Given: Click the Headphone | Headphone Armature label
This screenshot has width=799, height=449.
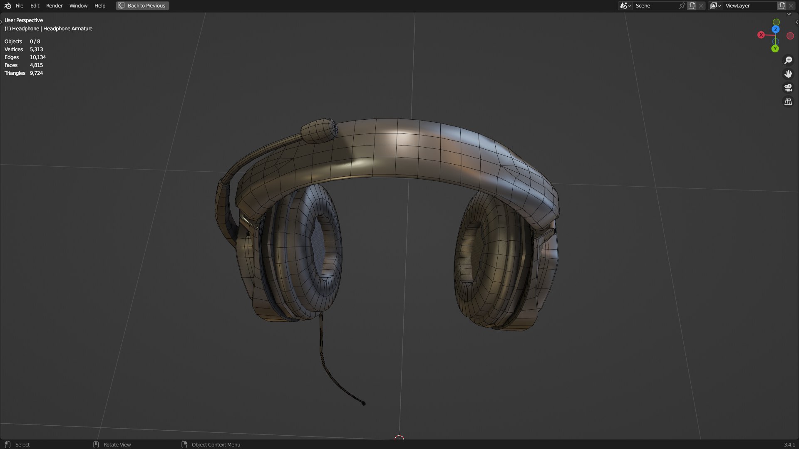Looking at the screenshot, I should [x=48, y=29].
